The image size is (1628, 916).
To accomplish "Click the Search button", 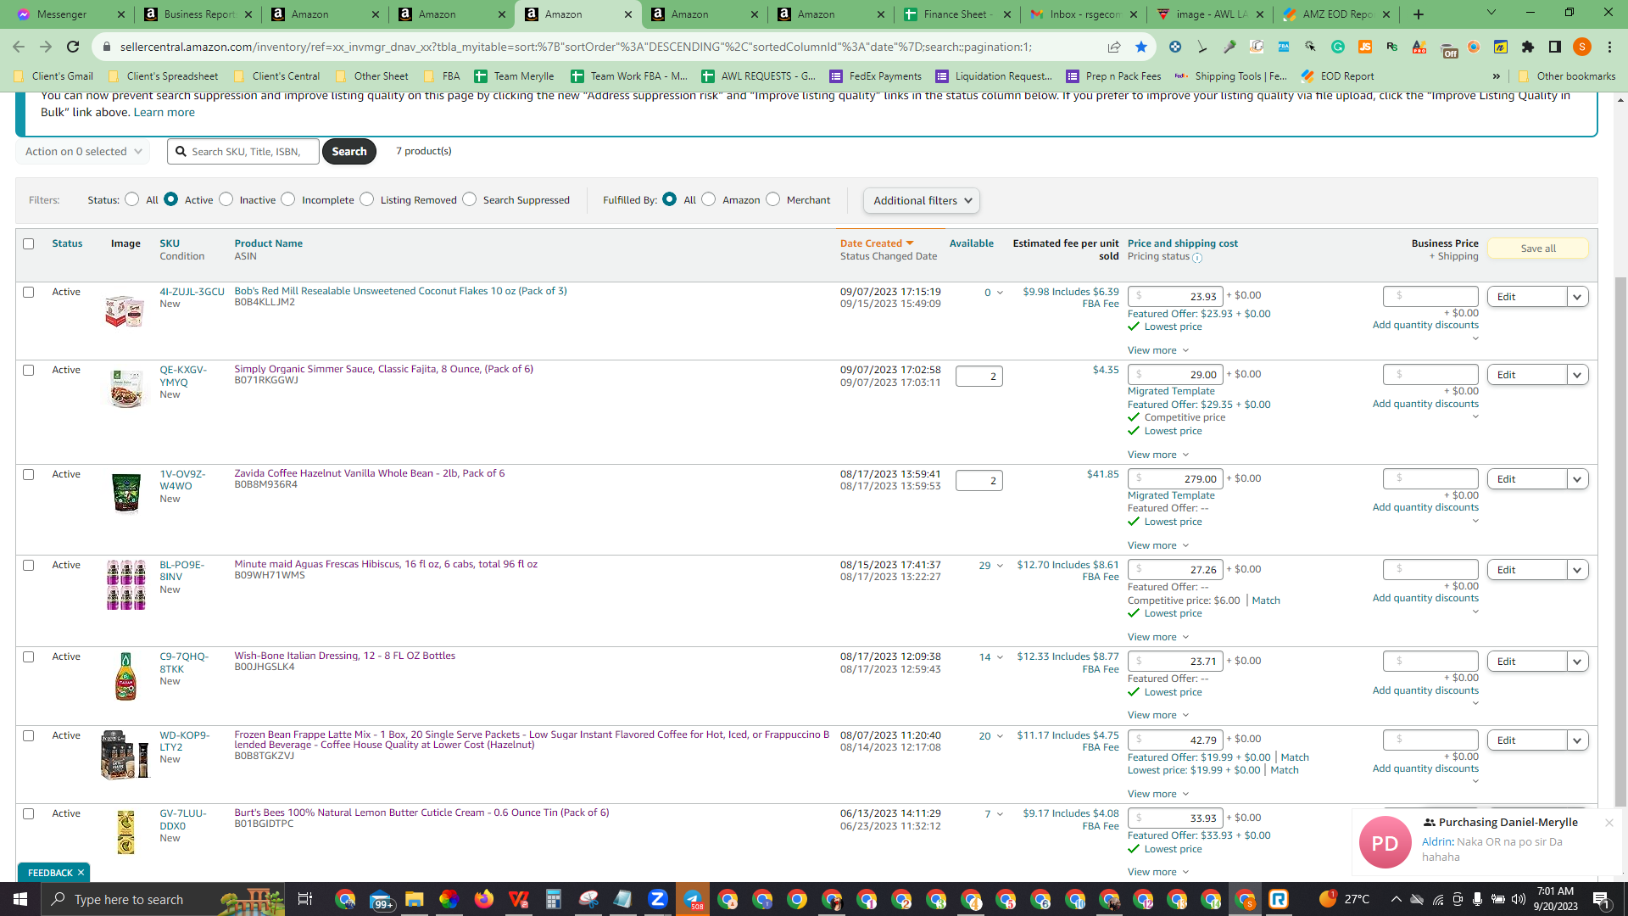I will 349,152.
